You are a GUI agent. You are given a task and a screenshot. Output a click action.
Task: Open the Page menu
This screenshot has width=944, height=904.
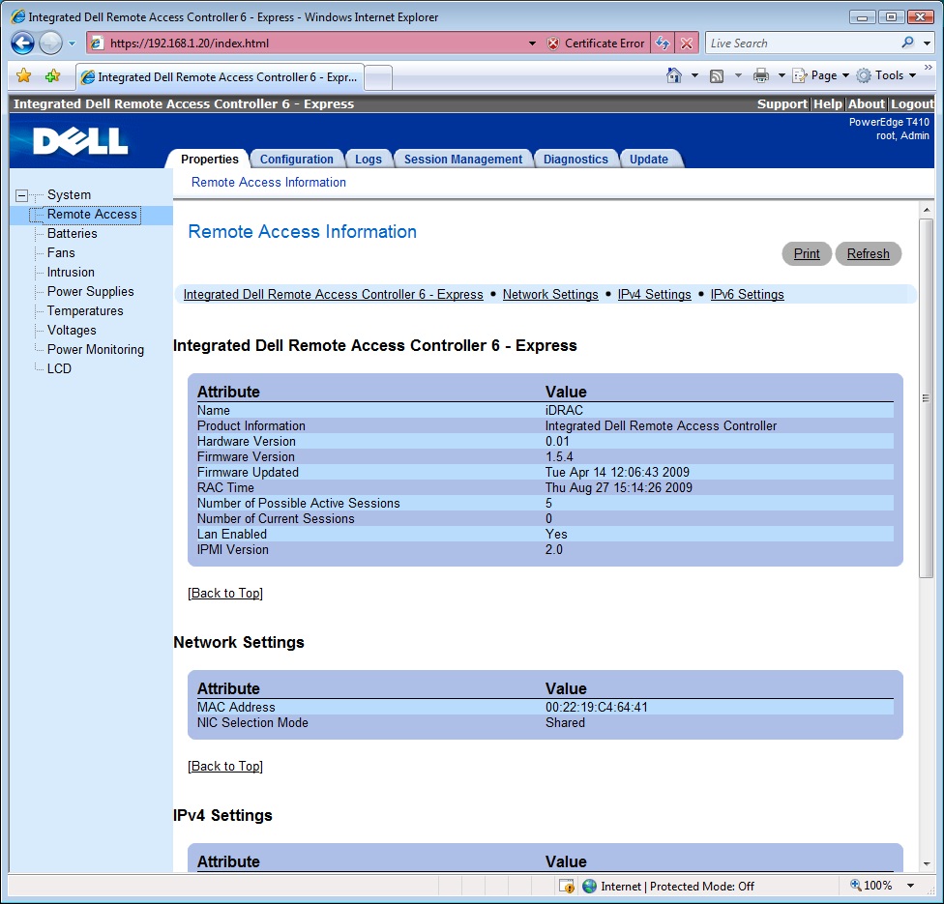click(x=820, y=75)
